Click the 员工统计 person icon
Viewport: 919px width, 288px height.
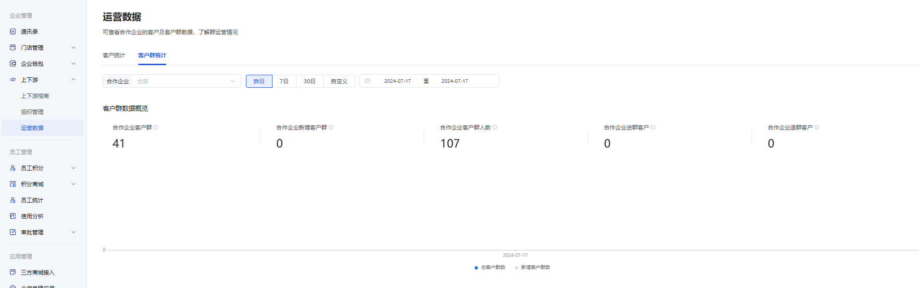[13, 200]
